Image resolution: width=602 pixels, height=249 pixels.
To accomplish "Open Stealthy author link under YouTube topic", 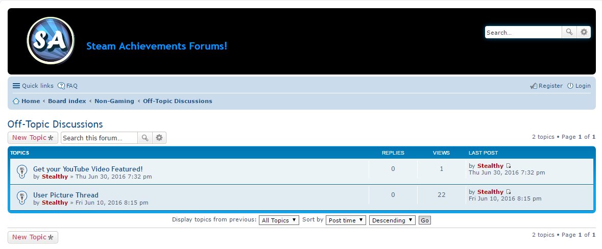I will [x=55, y=177].
